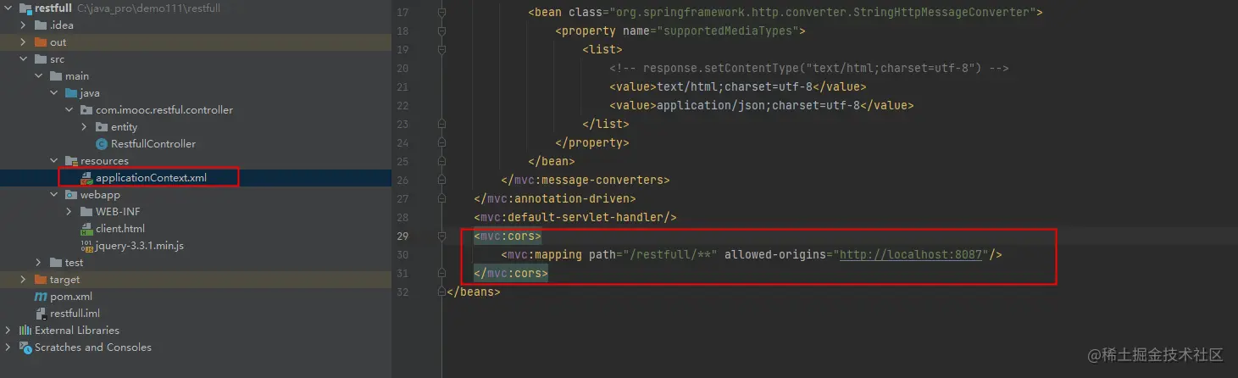Click the mvc:default-servlet-handler tag

(x=575, y=218)
